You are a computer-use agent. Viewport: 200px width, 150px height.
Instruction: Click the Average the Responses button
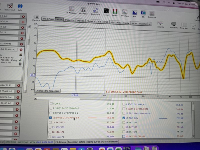47,91
